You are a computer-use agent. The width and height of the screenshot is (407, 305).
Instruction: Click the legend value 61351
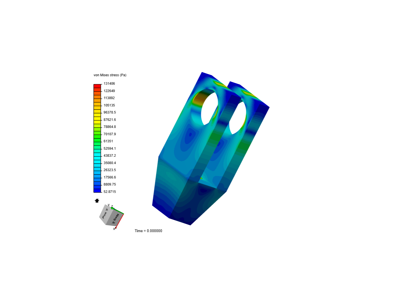click(108, 141)
